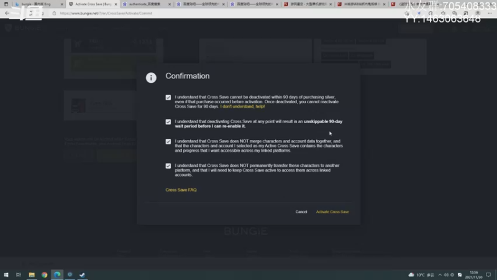This screenshot has width=497, height=280.
Task: Select the Activate Cross Save browser tab
Action: click(x=93, y=4)
